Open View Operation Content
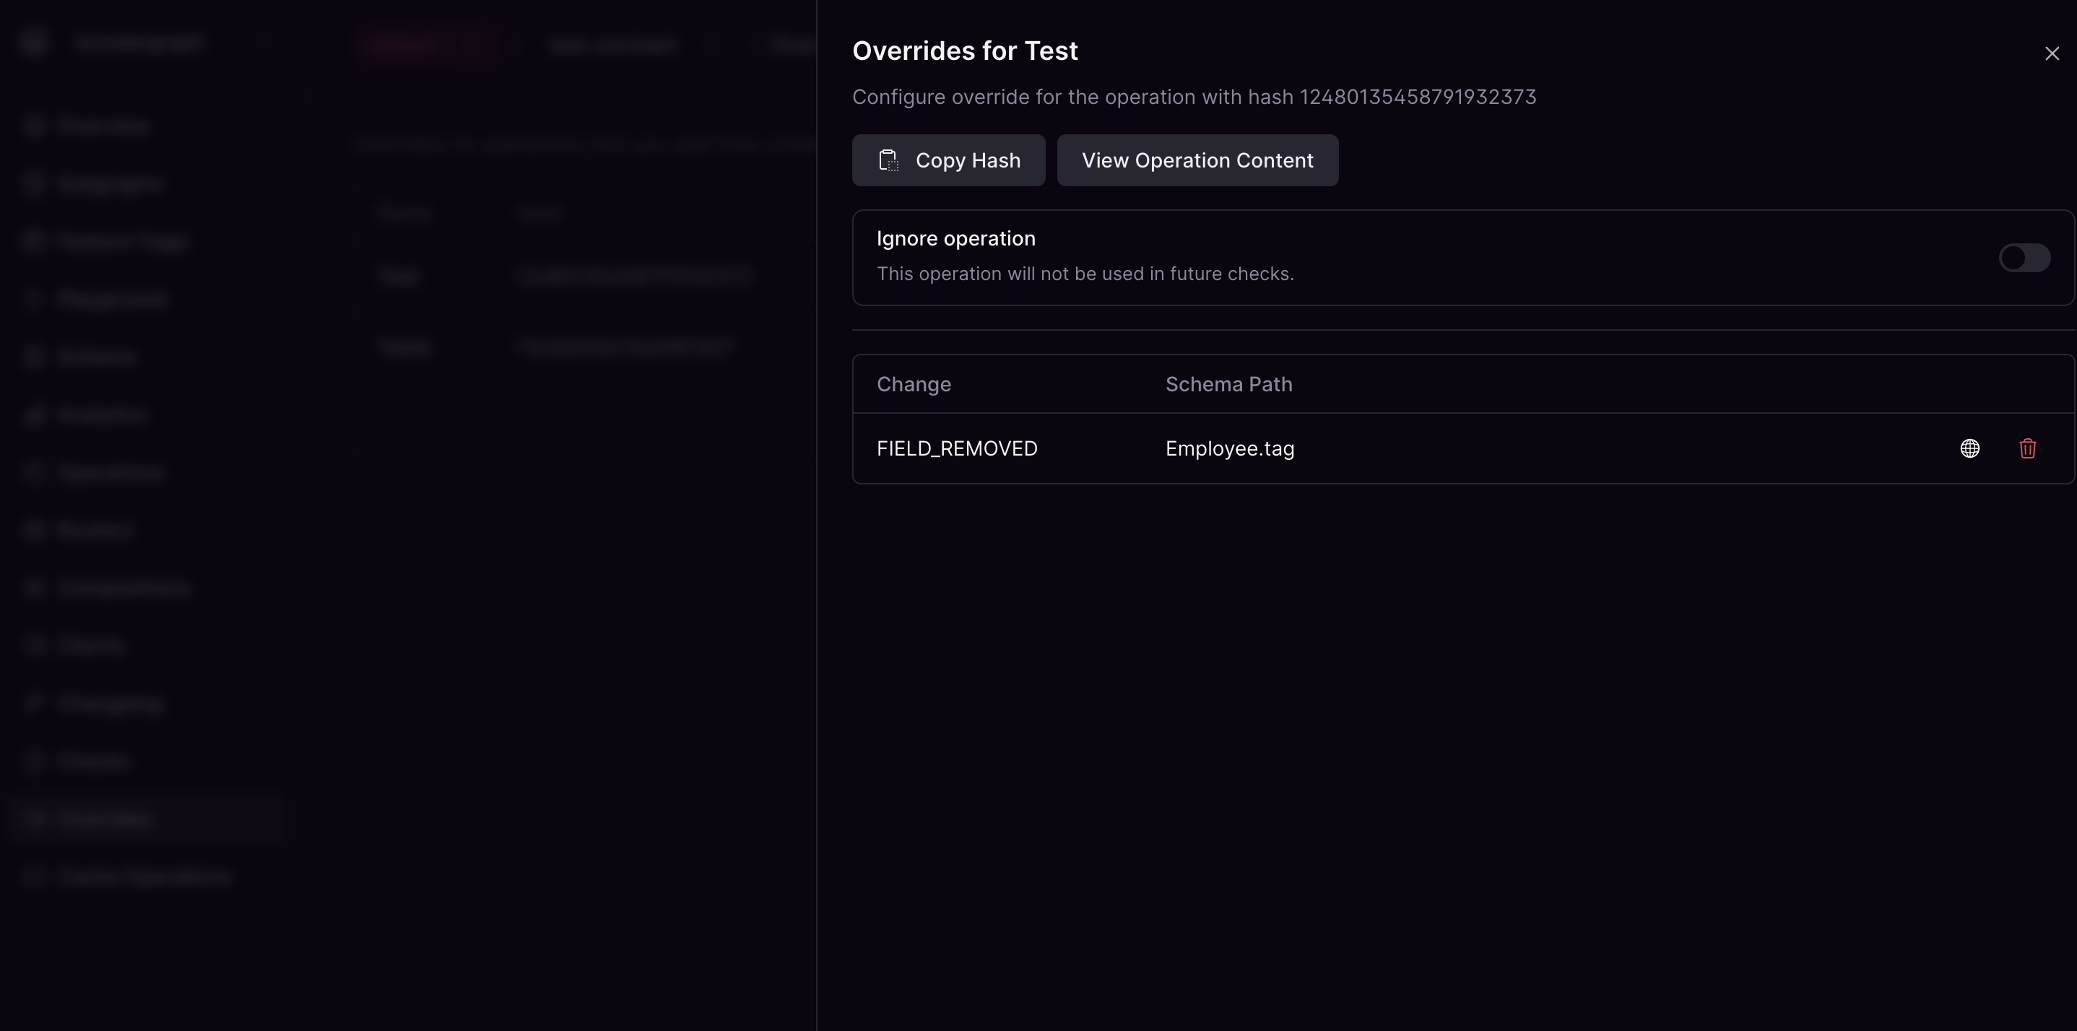Screen dimensions: 2077x1031 pyautogui.click(x=1197, y=160)
